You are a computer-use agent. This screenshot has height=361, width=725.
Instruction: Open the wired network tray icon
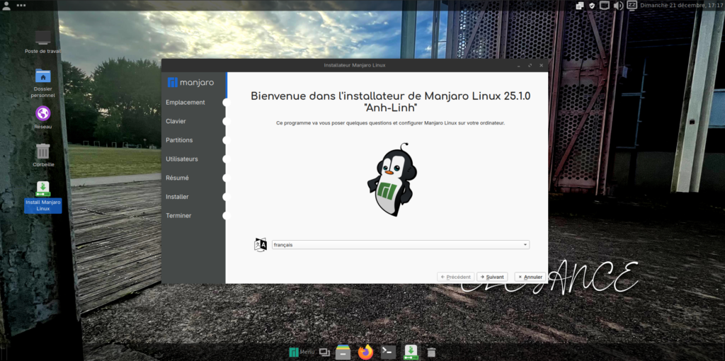tap(605, 6)
